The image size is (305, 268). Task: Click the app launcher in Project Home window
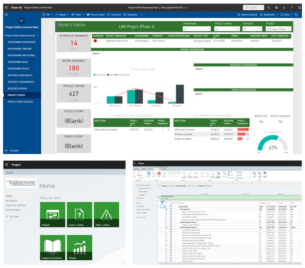[6, 165]
